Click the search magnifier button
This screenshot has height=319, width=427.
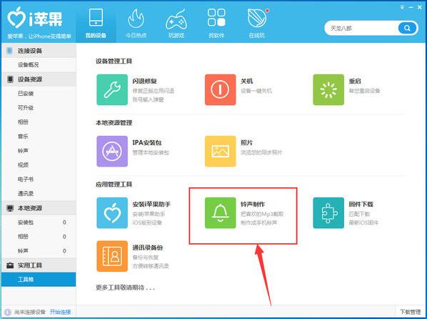coord(407,28)
